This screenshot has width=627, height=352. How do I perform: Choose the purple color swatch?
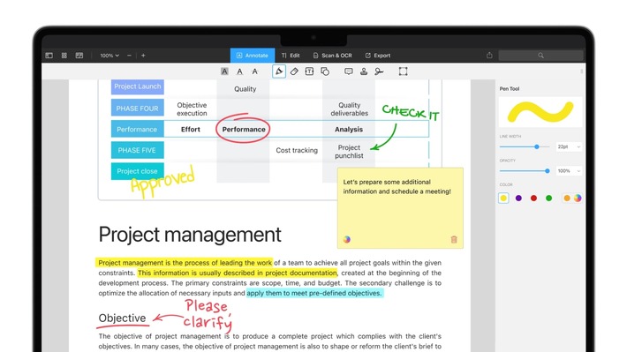tap(518, 198)
